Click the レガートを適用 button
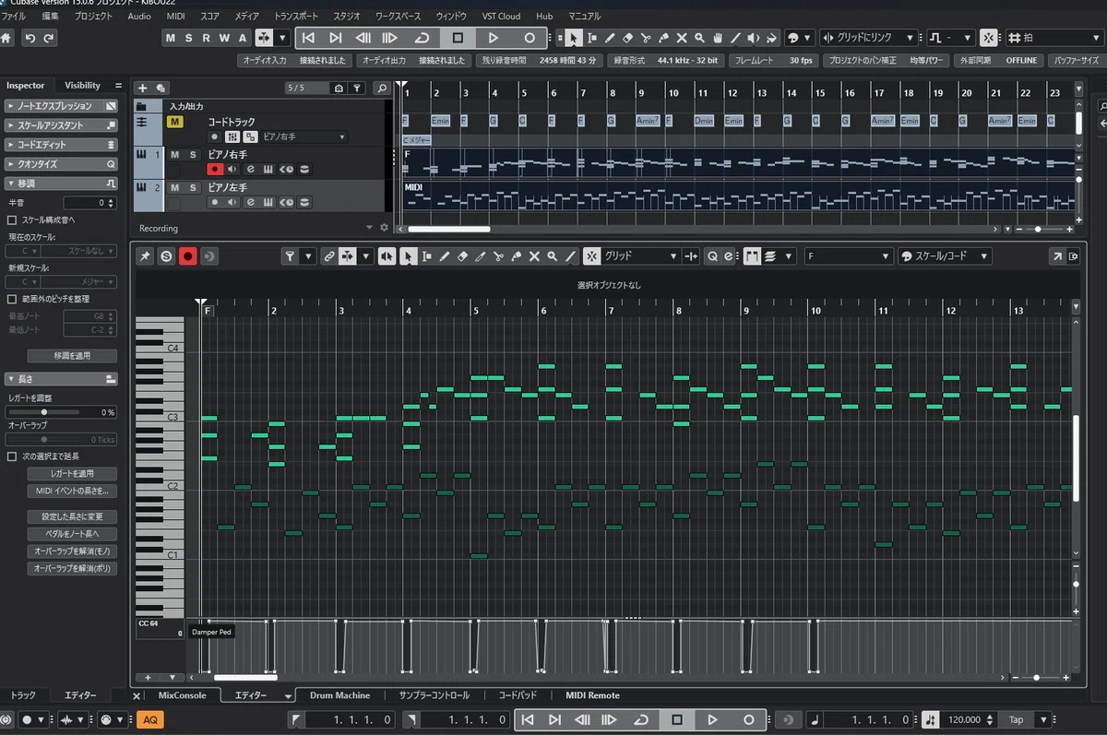1107x735 pixels. point(72,473)
